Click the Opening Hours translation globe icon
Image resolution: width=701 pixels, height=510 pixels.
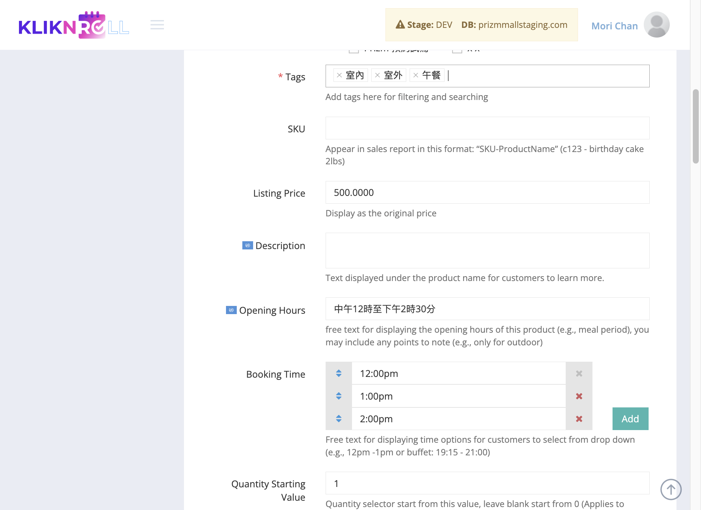(231, 310)
